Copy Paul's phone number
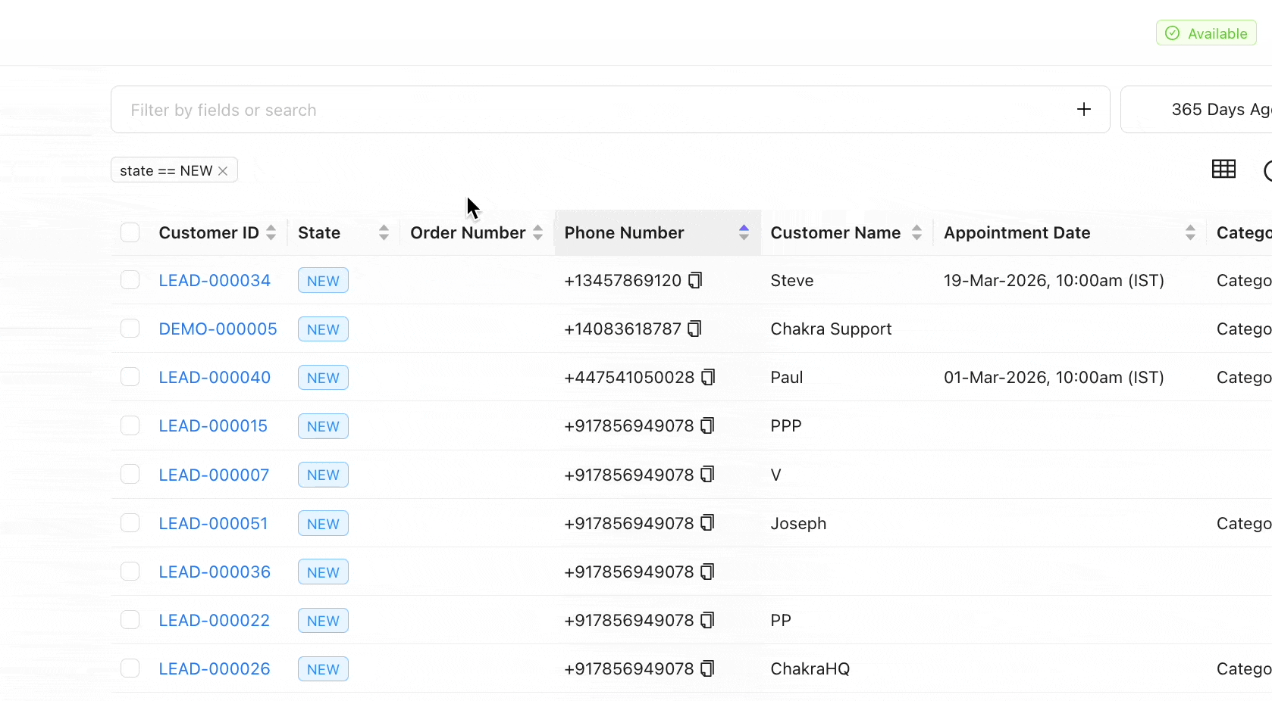Image resolution: width=1272 pixels, height=701 pixels. [708, 378]
